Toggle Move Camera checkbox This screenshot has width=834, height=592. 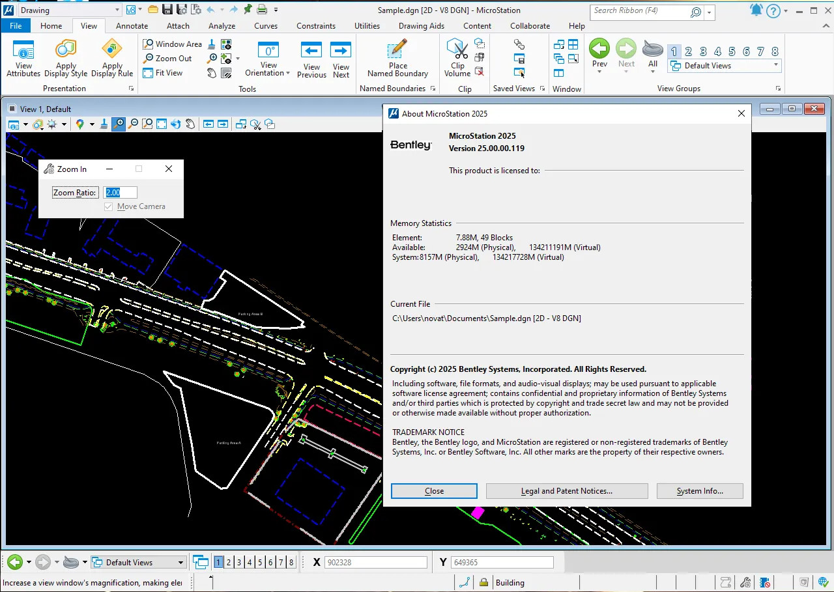coord(109,206)
